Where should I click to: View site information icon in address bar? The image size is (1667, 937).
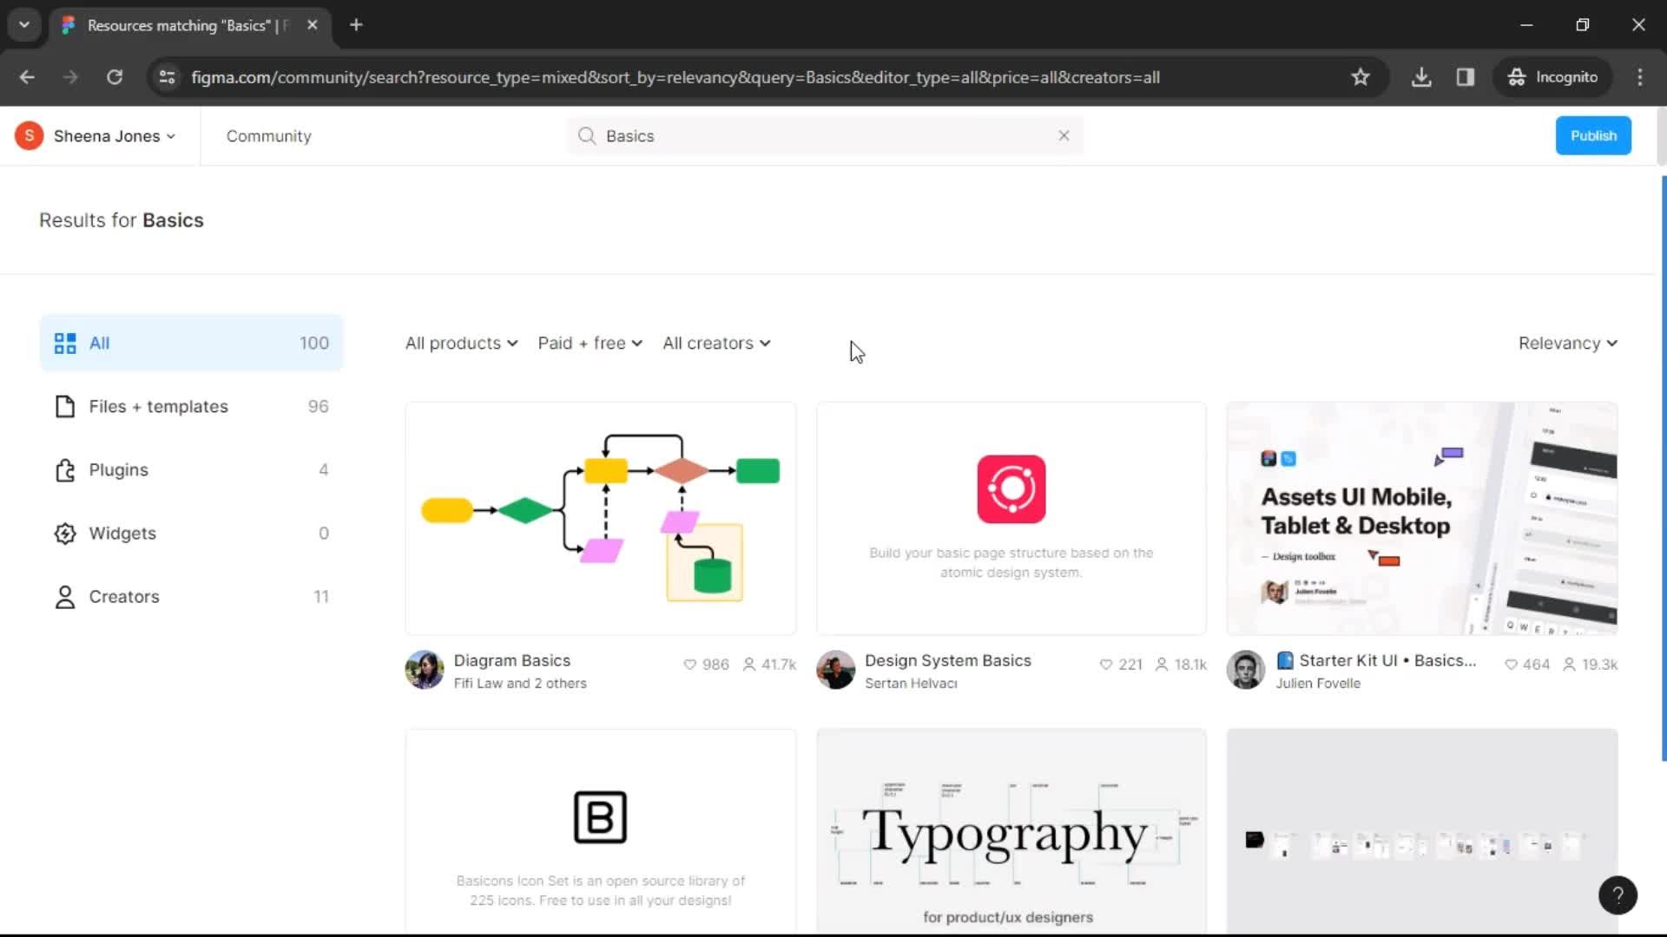click(x=168, y=77)
